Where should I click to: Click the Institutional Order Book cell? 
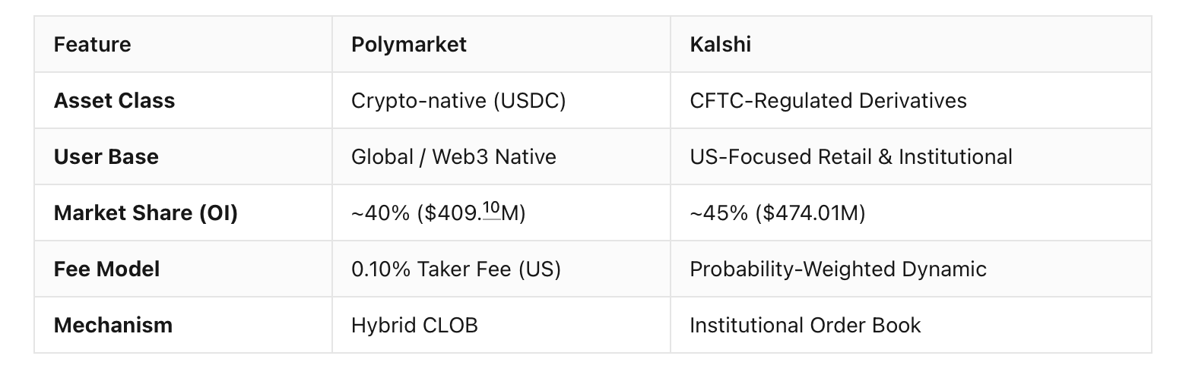tap(805, 325)
